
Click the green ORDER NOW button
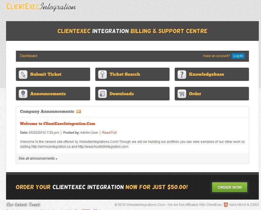[229, 187]
